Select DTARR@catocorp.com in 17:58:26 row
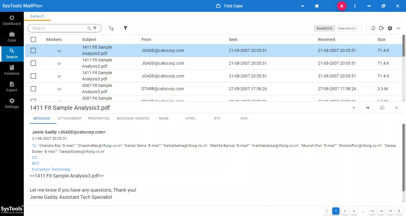This screenshot has width=406, height=216. coord(163,89)
